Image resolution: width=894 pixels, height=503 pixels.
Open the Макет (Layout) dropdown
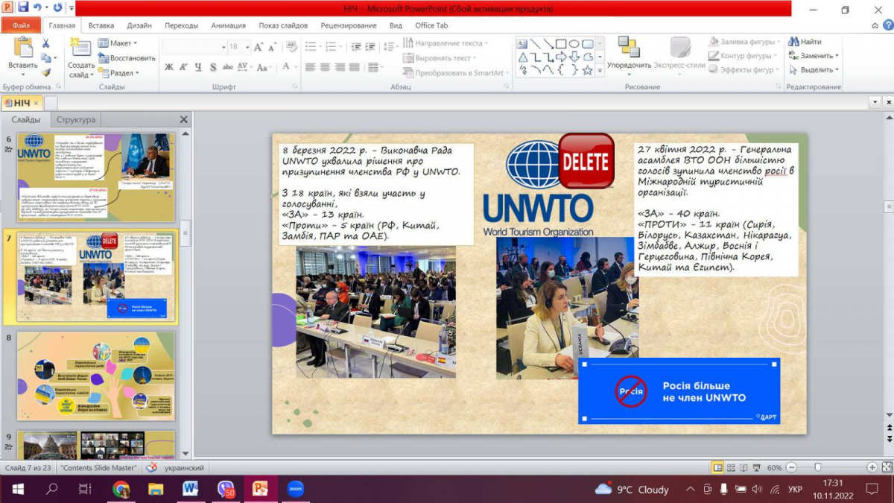pyautogui.click(x=119, y=43)
